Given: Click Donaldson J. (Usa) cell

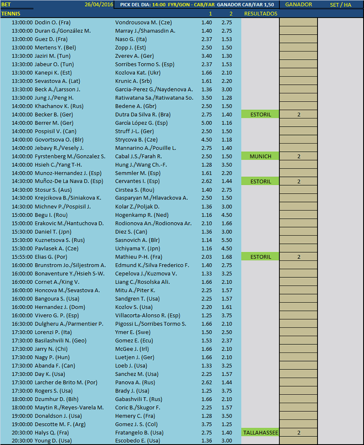Looking at the screenshot, I should pyautogui.click(x=58, y=416).
